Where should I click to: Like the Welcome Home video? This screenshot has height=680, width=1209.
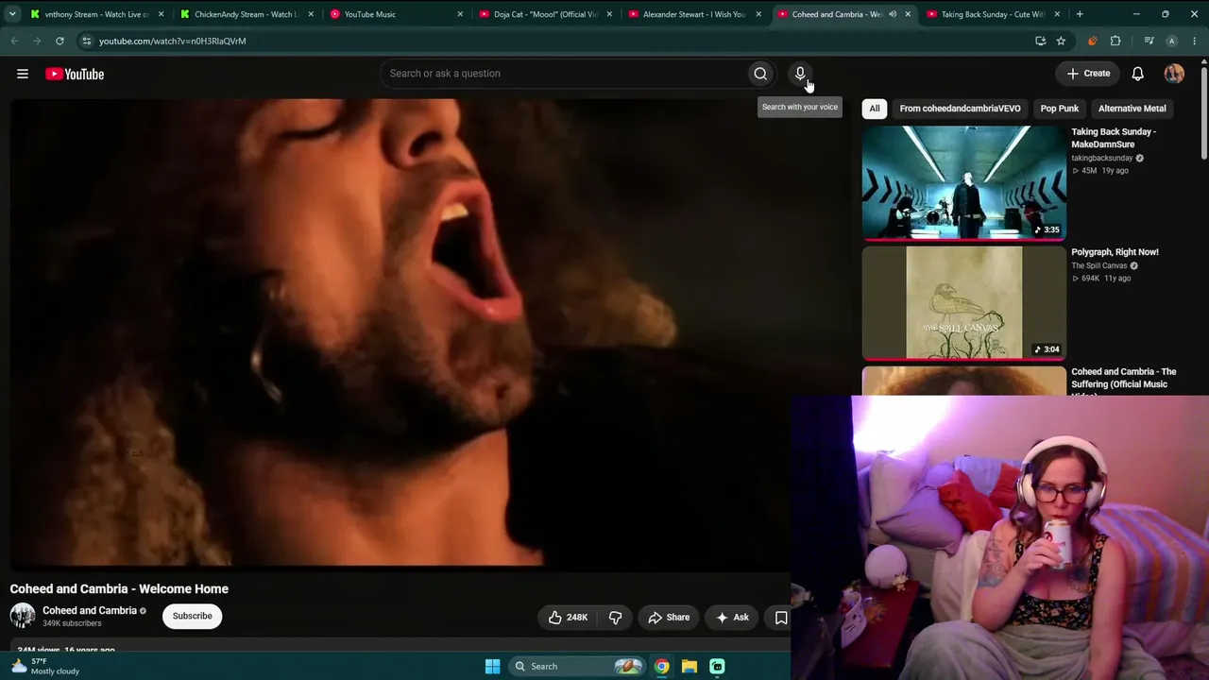[568, 618]
